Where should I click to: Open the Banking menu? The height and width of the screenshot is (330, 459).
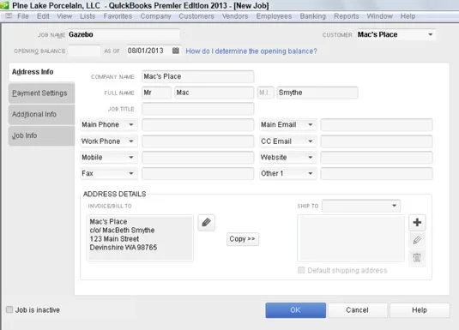point(312,16)
